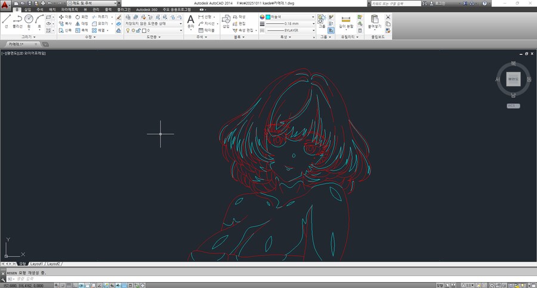Click the Paste (붙여넣기) icon
The image size is (537, 288).
pos(375,21)
